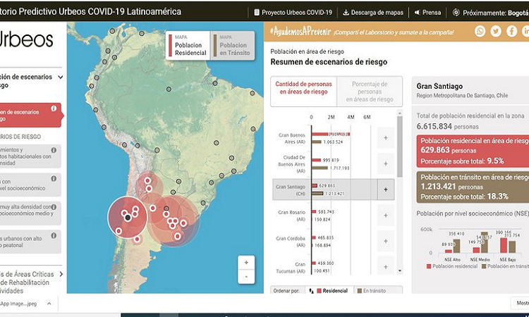Click the 629.863 personas residential value
Image resolution: width=529 pixels, height=317 pixels.
(x=449, y=150)
